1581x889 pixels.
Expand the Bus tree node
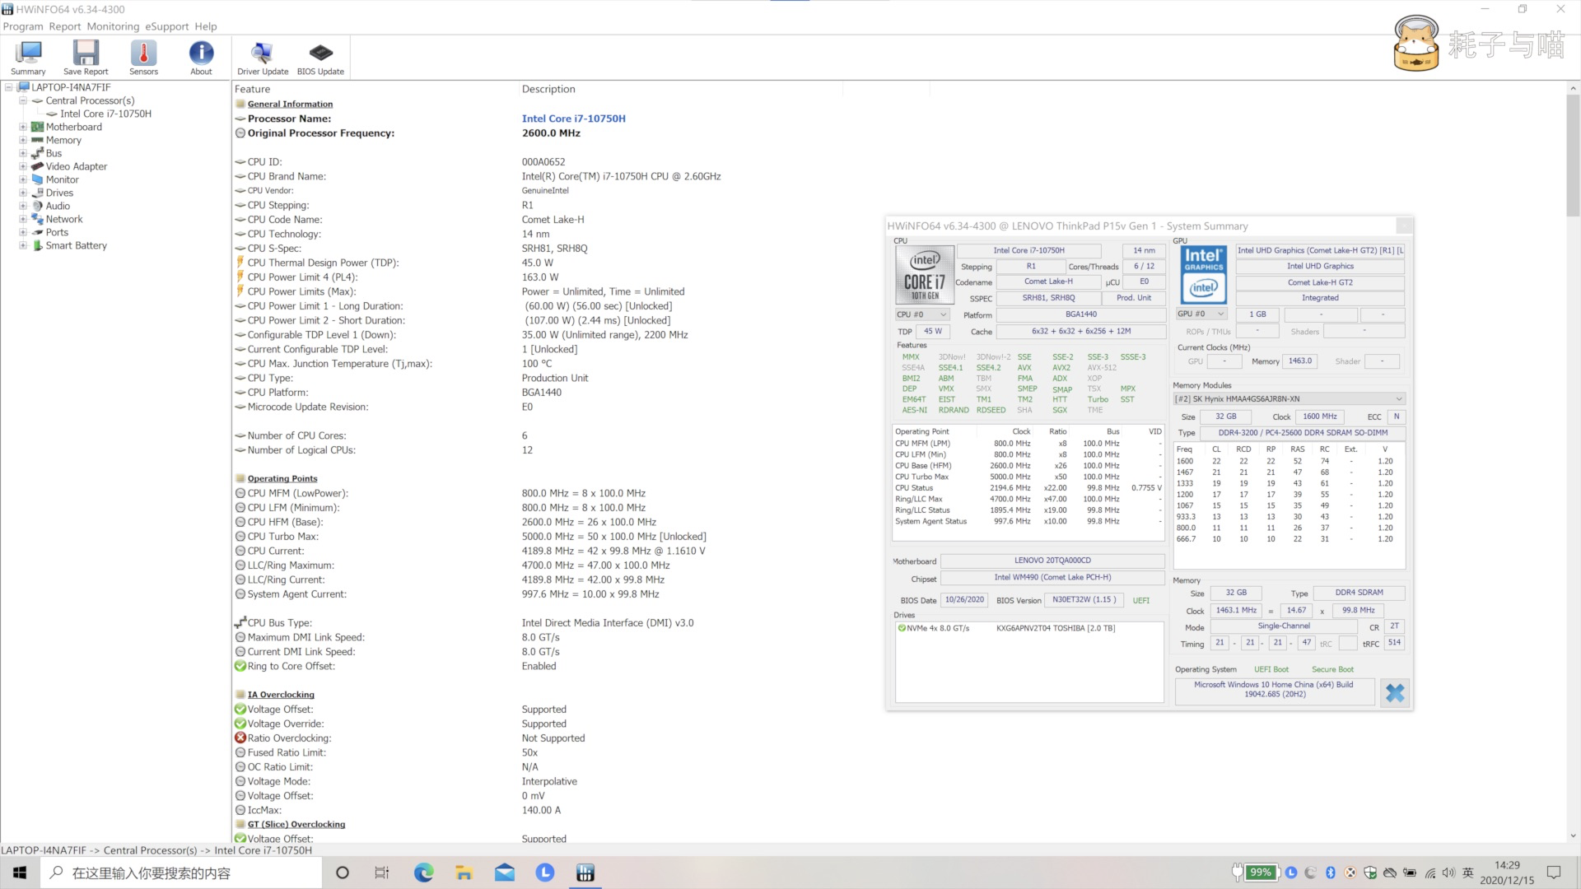pyautogui.click(x=23, y=153)
